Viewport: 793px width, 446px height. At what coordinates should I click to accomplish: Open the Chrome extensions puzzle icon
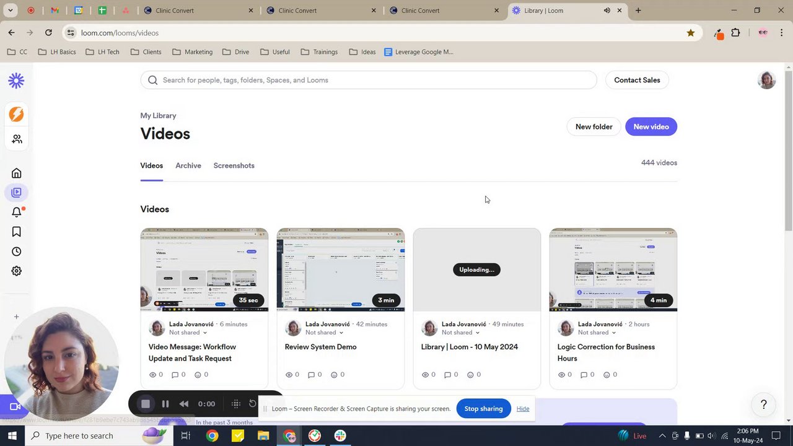[736, 33]
